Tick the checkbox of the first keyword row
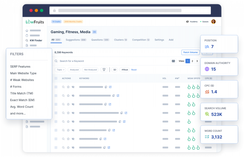This screenshot has height=157, width=244. pos(56,87)
